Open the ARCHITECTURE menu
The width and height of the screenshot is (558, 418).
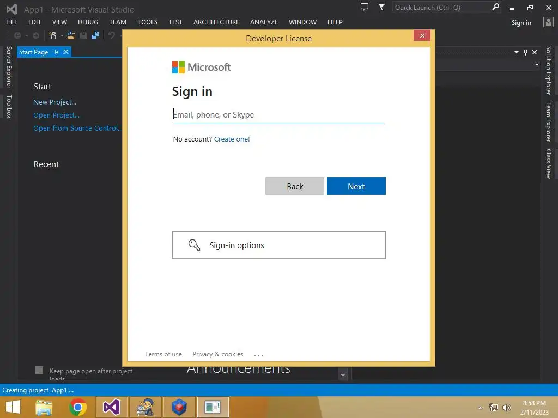pyautogui.click(x=216, y=22)
